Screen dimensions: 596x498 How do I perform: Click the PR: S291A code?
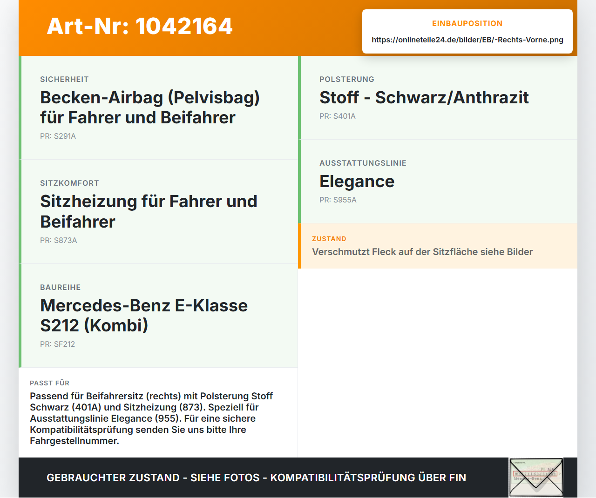tap(58, 136)
